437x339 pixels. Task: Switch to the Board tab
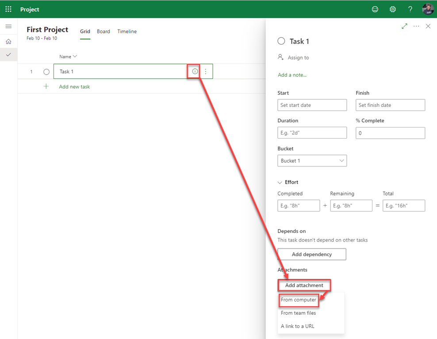point(103,31)
